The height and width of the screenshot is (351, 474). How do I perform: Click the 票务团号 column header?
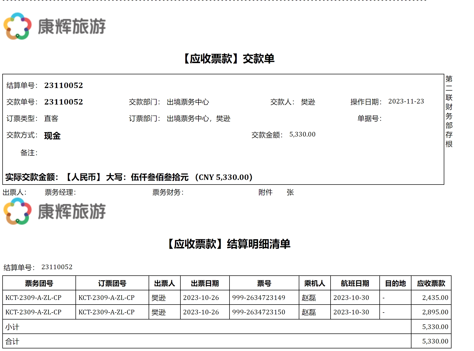click(x=39, y=283)
